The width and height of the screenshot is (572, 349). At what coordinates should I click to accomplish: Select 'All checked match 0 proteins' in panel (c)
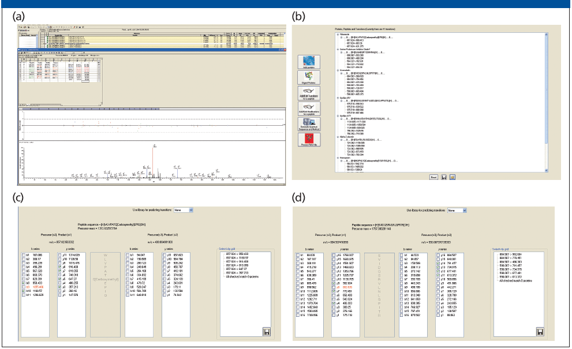242,277
